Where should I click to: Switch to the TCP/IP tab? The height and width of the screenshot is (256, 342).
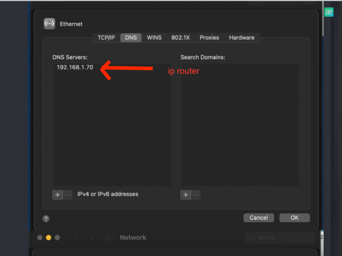point(106,38)
